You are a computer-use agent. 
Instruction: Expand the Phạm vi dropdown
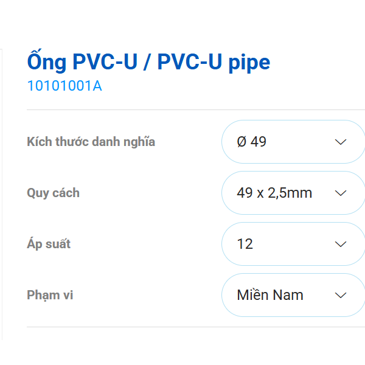click(x=293, y=295)
